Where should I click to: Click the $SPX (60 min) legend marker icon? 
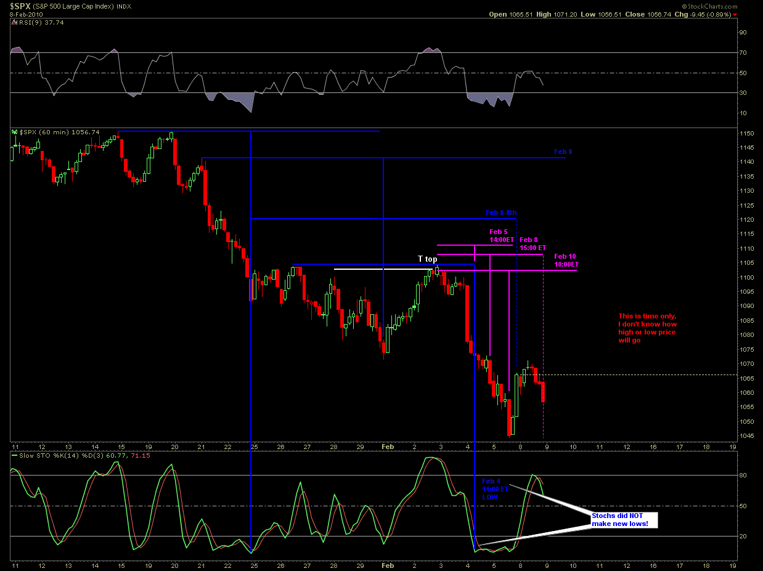tap(15, 132)
